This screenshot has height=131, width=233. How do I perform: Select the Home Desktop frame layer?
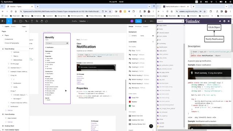point(10,114)
